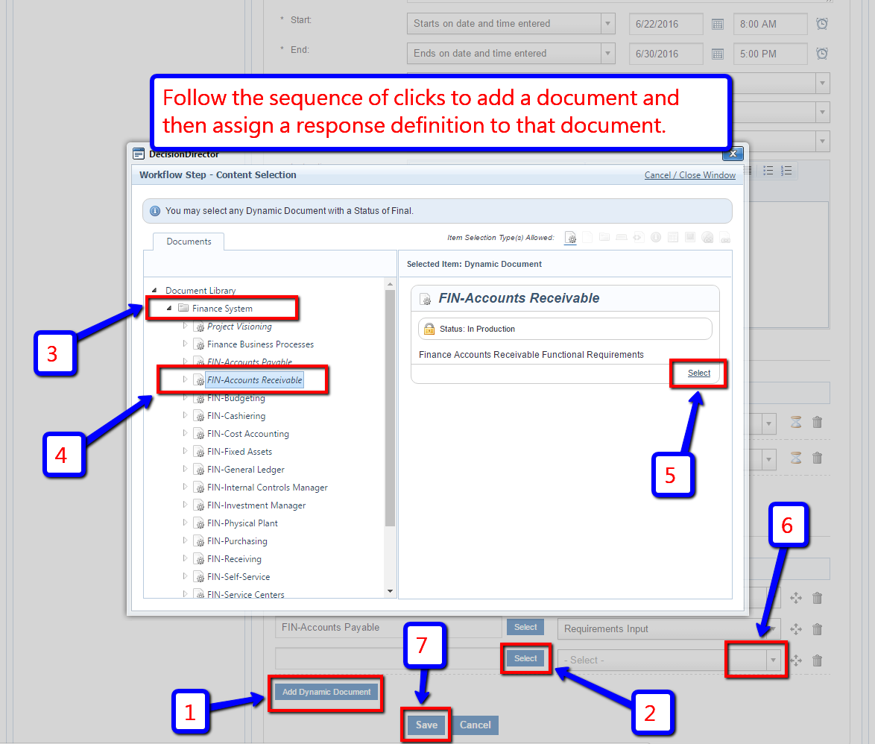Click the faded folder selection type icon
Screen dimensions: 875x744
click(x=604, y=237)
